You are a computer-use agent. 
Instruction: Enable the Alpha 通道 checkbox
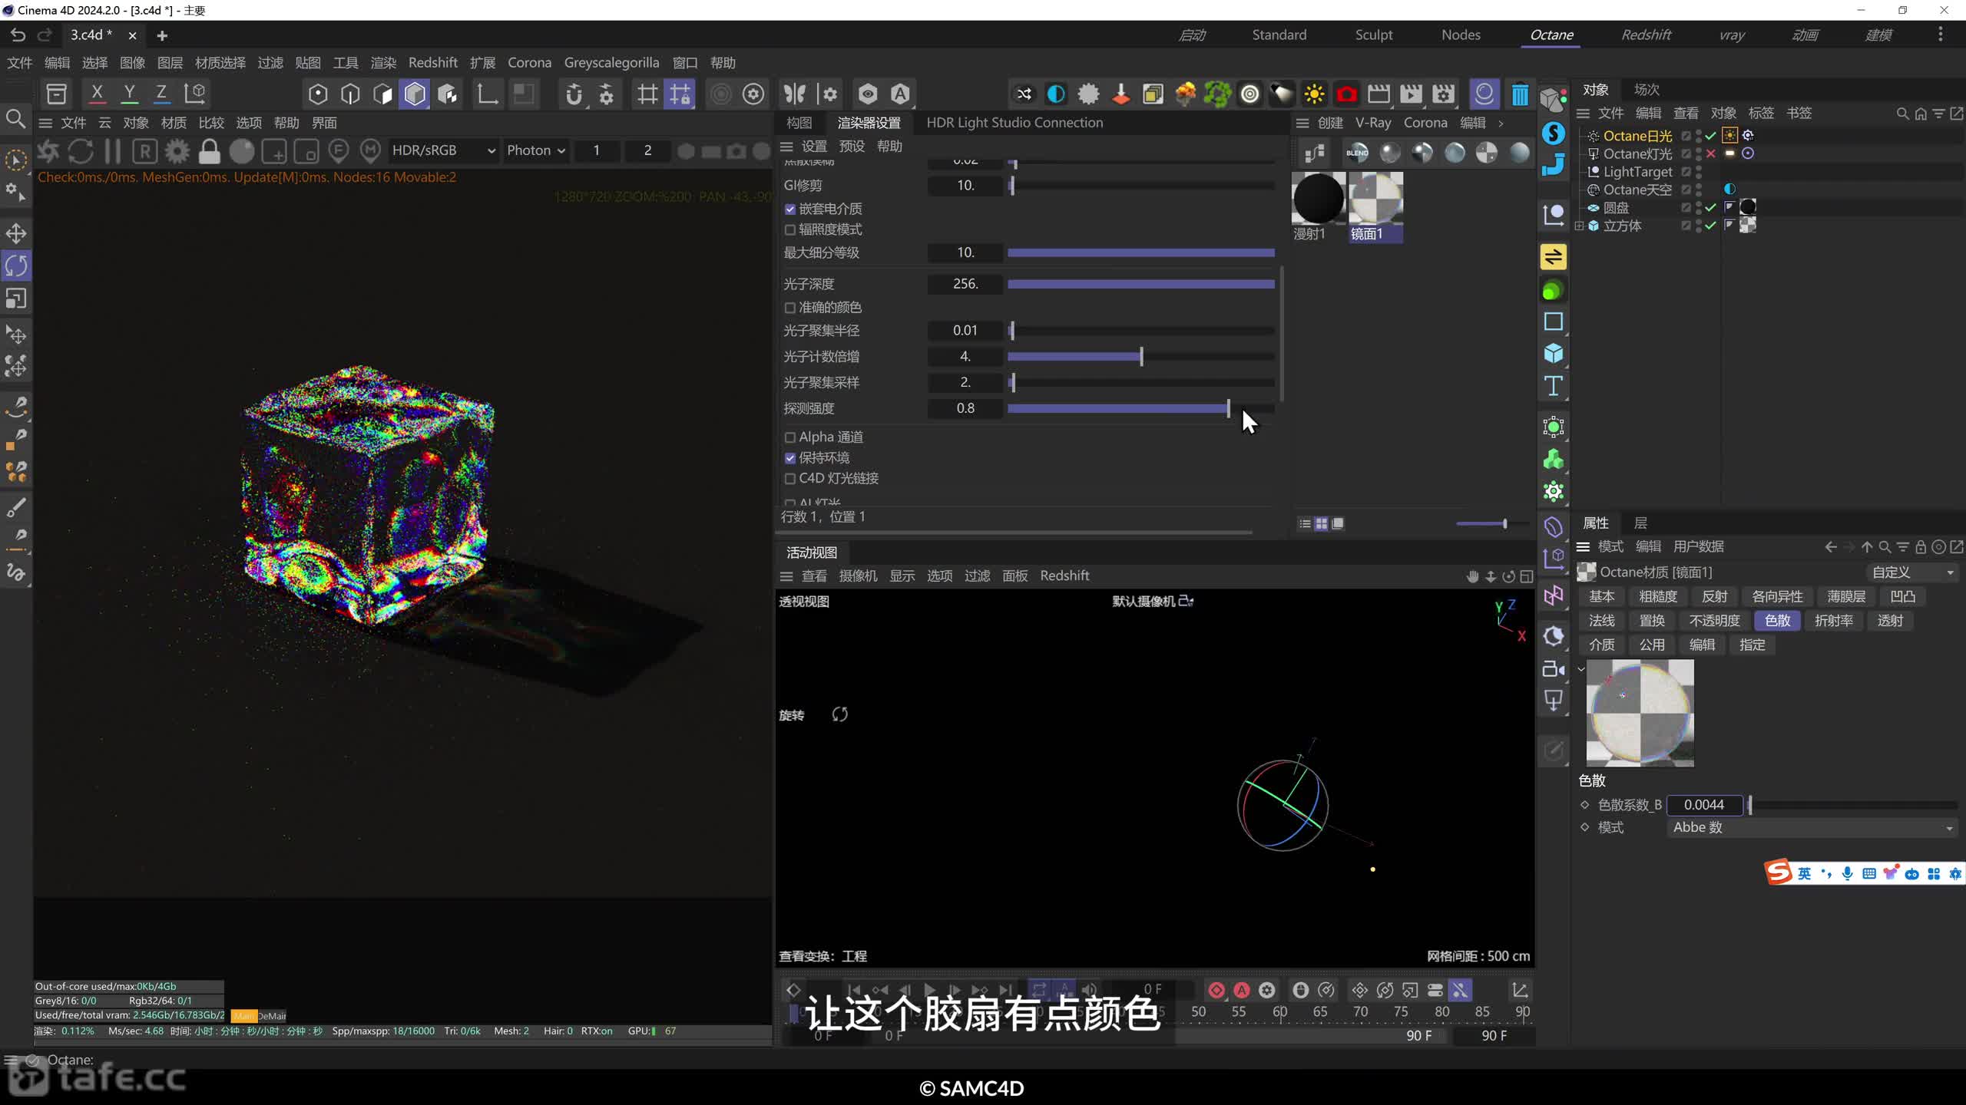pos(789,437)
